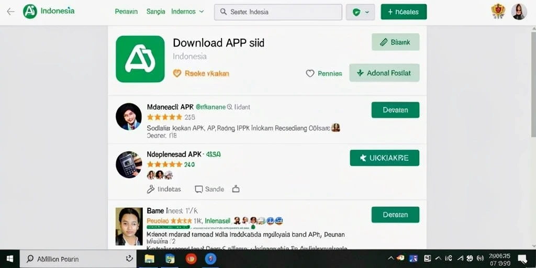
Task: Click the large green app icon beside Download APP
Action: tap(140, 59)
